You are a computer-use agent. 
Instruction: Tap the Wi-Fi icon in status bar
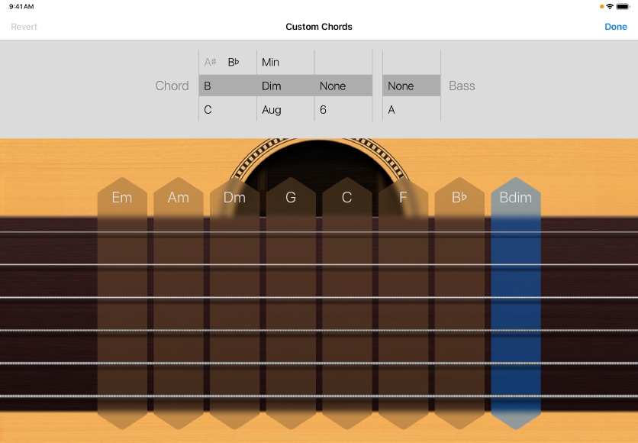coord(609,6)
